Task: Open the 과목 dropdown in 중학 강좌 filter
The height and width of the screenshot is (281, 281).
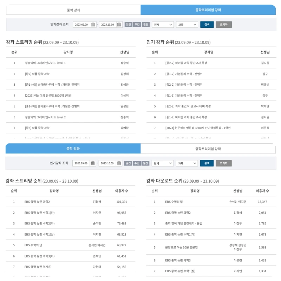Action: click(187, 163)
